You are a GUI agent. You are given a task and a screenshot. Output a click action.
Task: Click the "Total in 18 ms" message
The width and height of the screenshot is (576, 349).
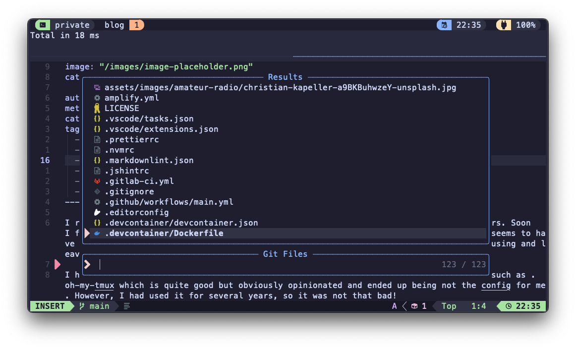click(x=64, y=35)
